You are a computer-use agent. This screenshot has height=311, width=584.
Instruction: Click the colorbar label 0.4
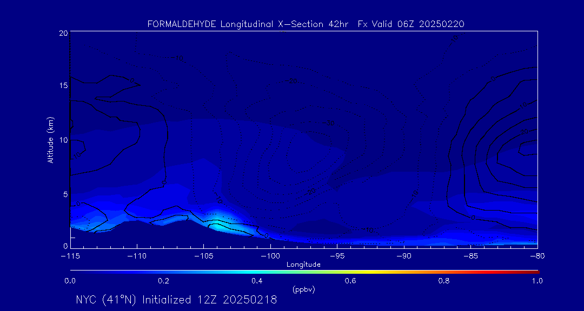tap(257, 281)
